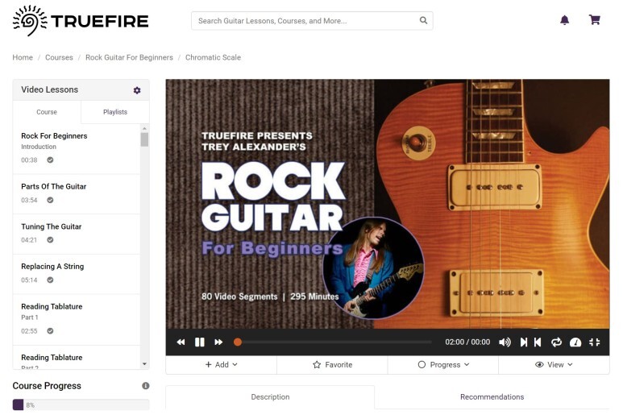Viewport: 623px width, 419px height.
Task: Mark video as Favorite
Action: [x=332, y=364]
